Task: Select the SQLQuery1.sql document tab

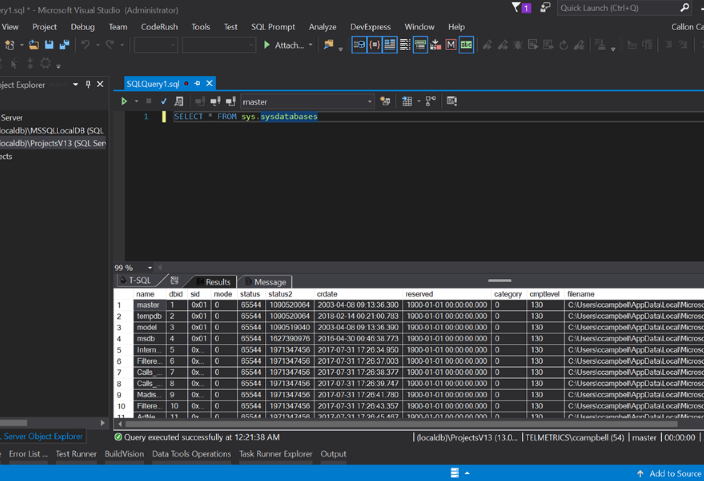Action: (x=153, y=84)
